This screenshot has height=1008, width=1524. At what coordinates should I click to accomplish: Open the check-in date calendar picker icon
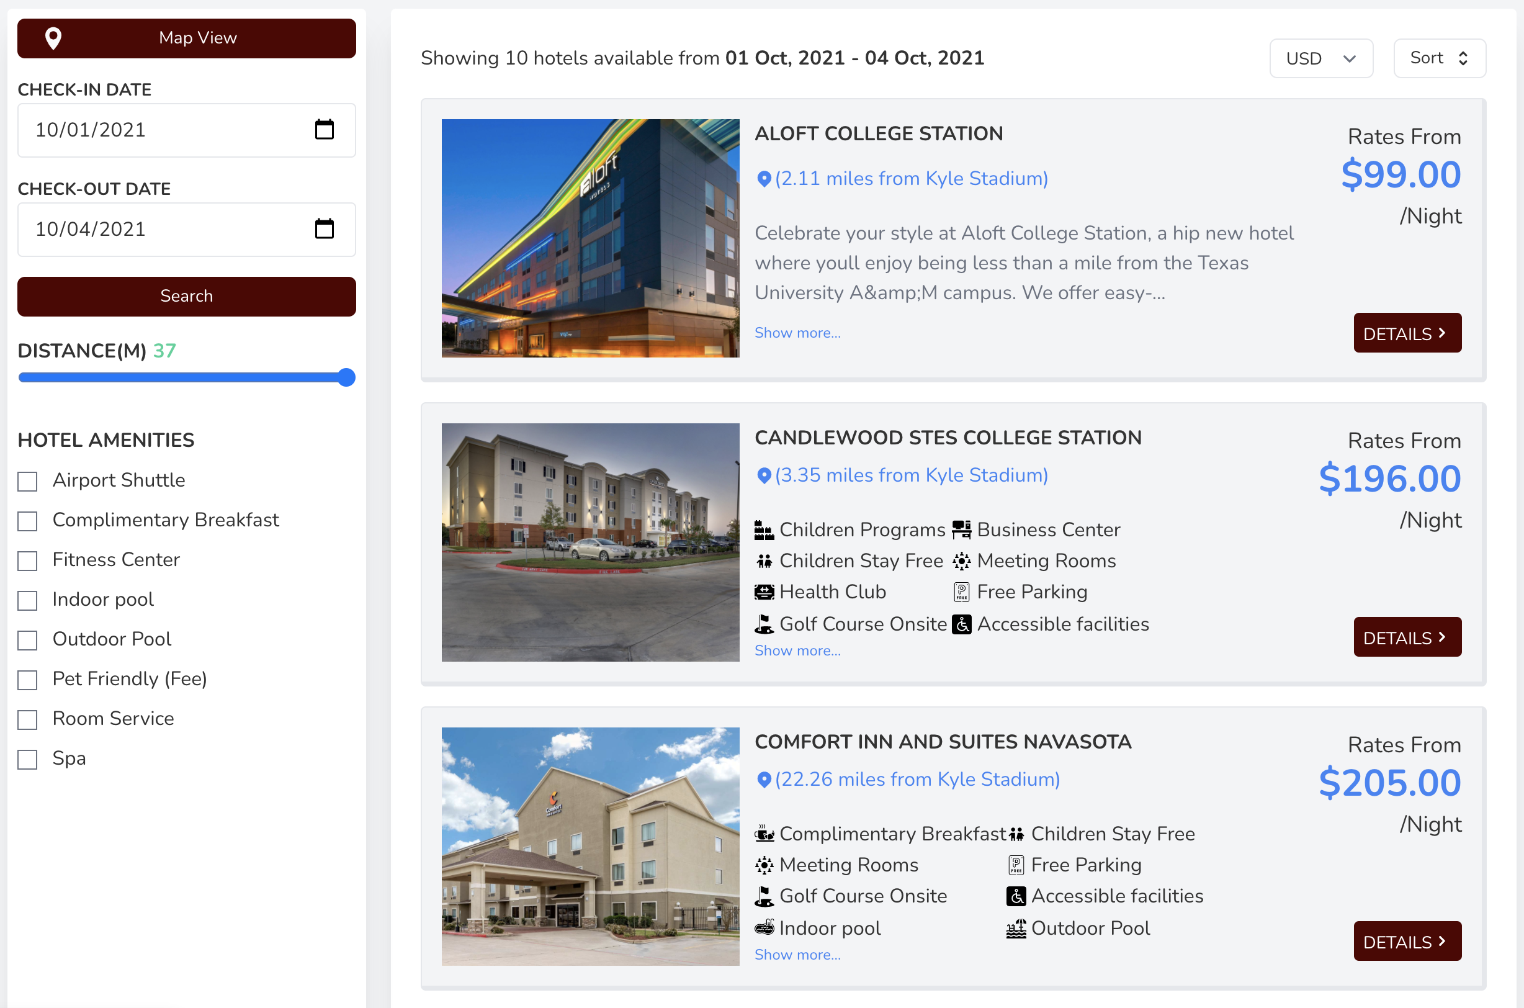tap(325, 130)
